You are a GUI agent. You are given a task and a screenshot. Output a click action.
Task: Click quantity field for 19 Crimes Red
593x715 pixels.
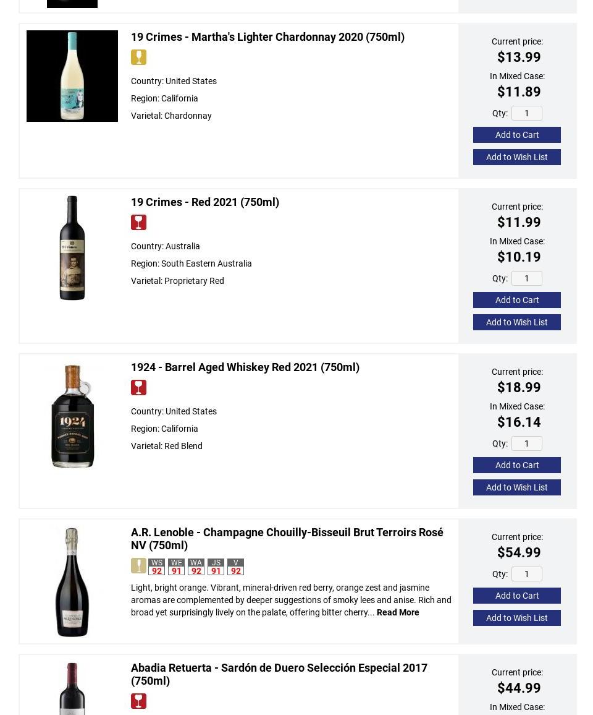click(527, 278)
